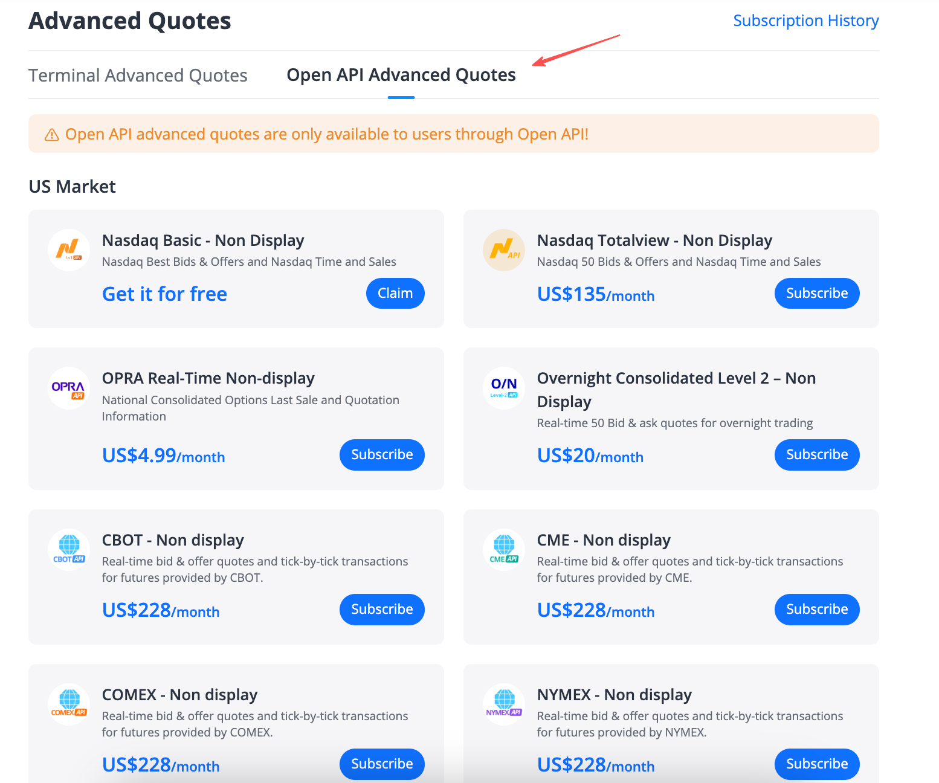Switch to Terminal Advanced Quotes tab

click(138, 76)
